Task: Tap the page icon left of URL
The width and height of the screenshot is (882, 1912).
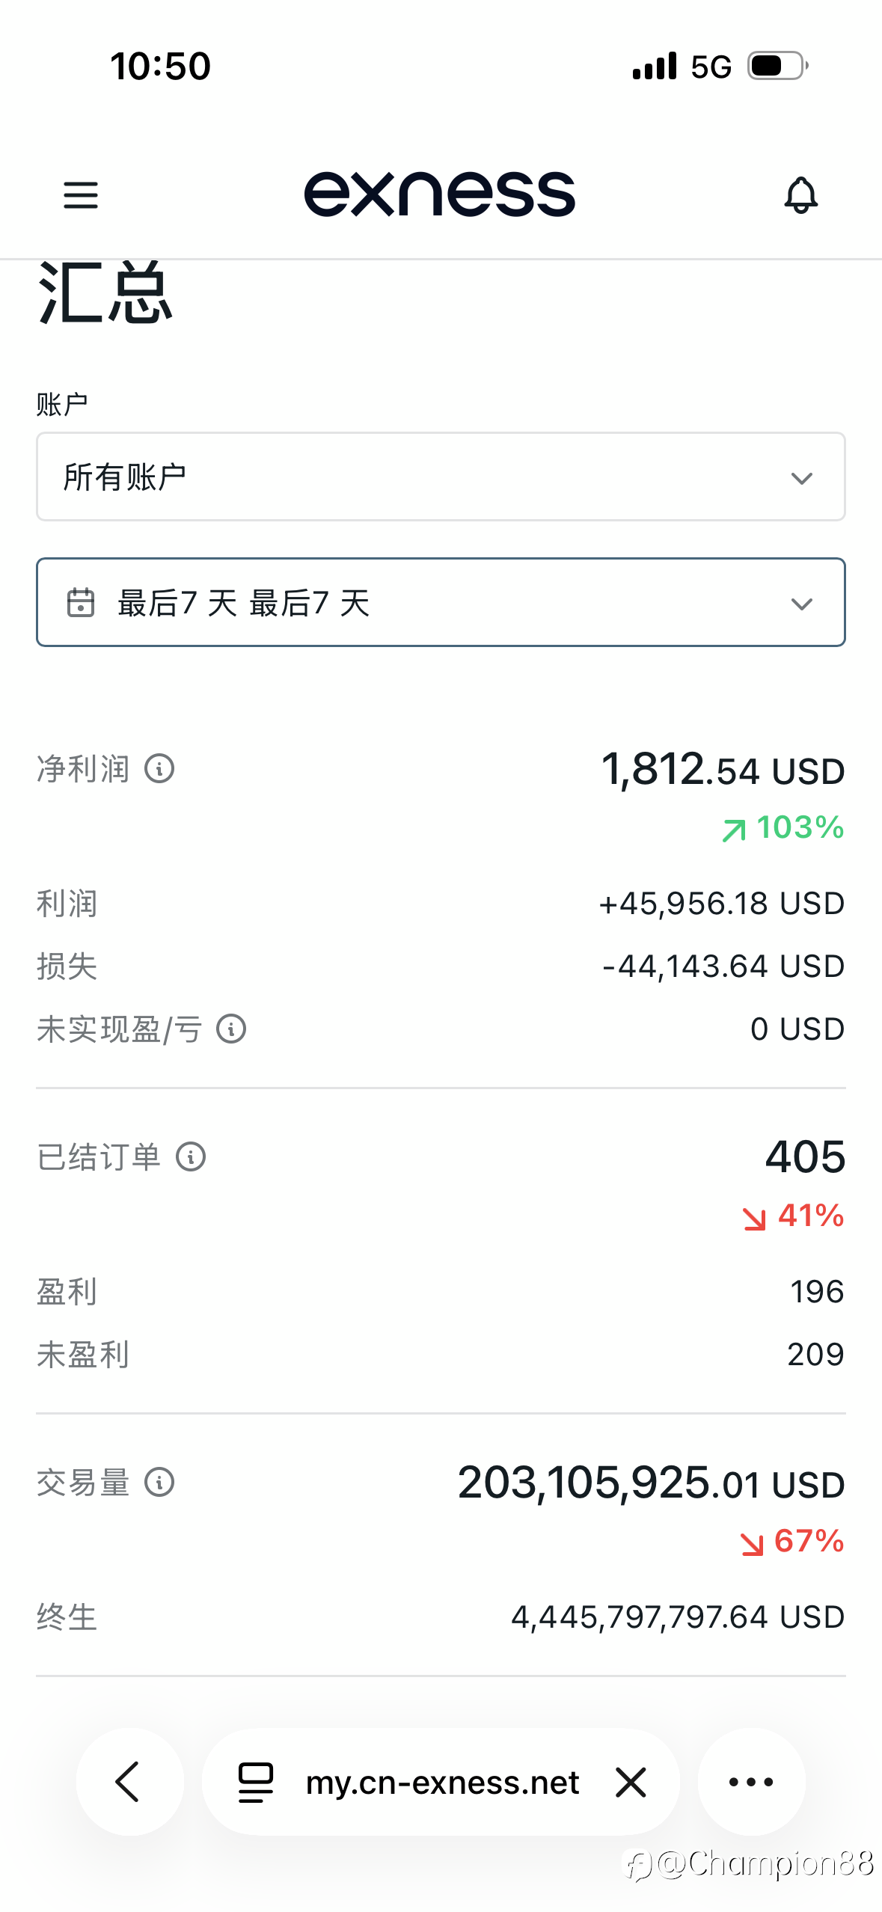Action: click(x=255, y=1782)
